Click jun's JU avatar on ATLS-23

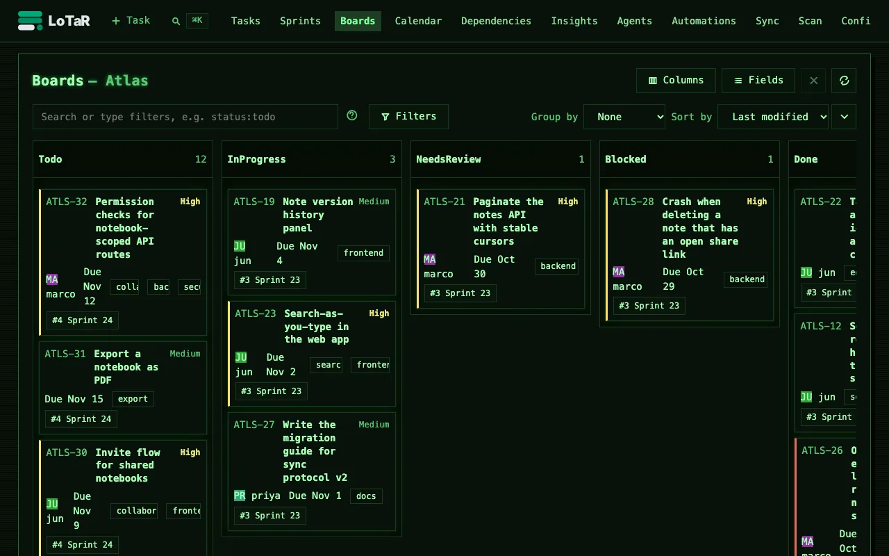click(x=241, y=357)
